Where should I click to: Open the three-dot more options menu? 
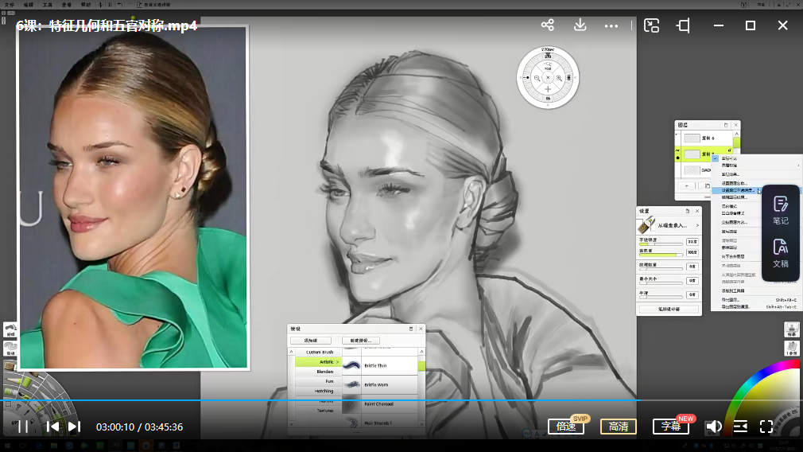pos(611,25)
